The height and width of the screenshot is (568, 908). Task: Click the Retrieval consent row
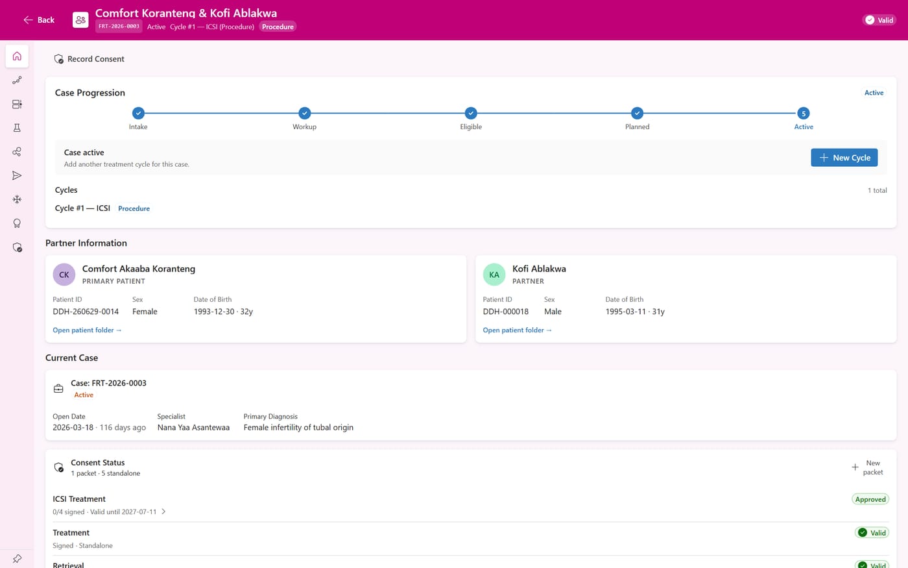[x=471, y=563]
